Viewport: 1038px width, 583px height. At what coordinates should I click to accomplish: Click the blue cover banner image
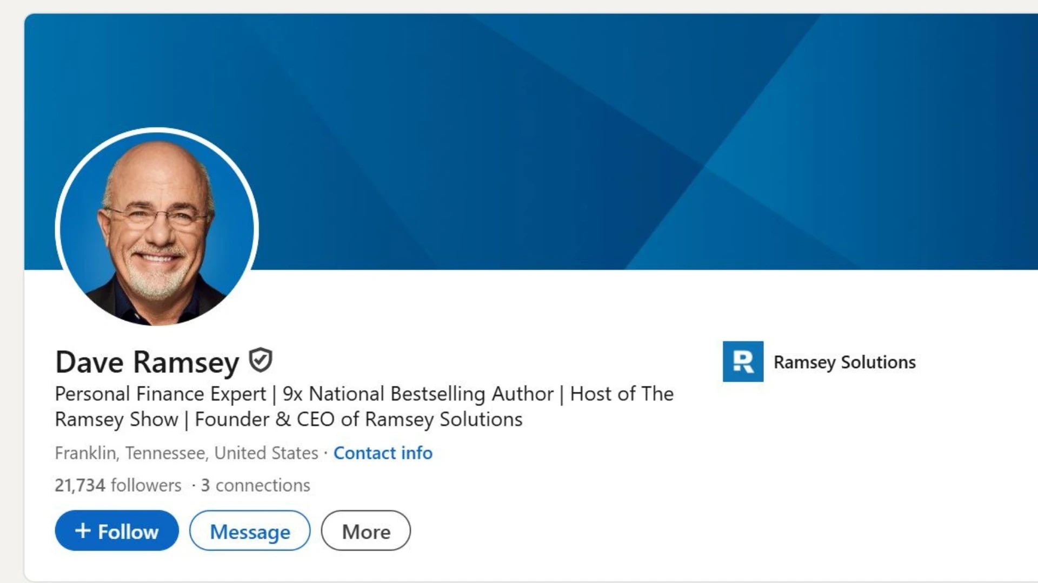[595, 135]
